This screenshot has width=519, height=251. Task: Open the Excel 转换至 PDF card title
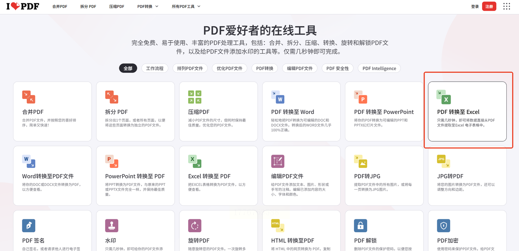(x=209, y=176)
